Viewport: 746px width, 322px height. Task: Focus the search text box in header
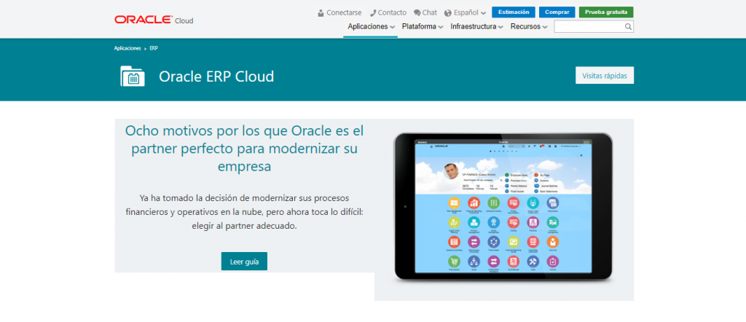point(589,27)
